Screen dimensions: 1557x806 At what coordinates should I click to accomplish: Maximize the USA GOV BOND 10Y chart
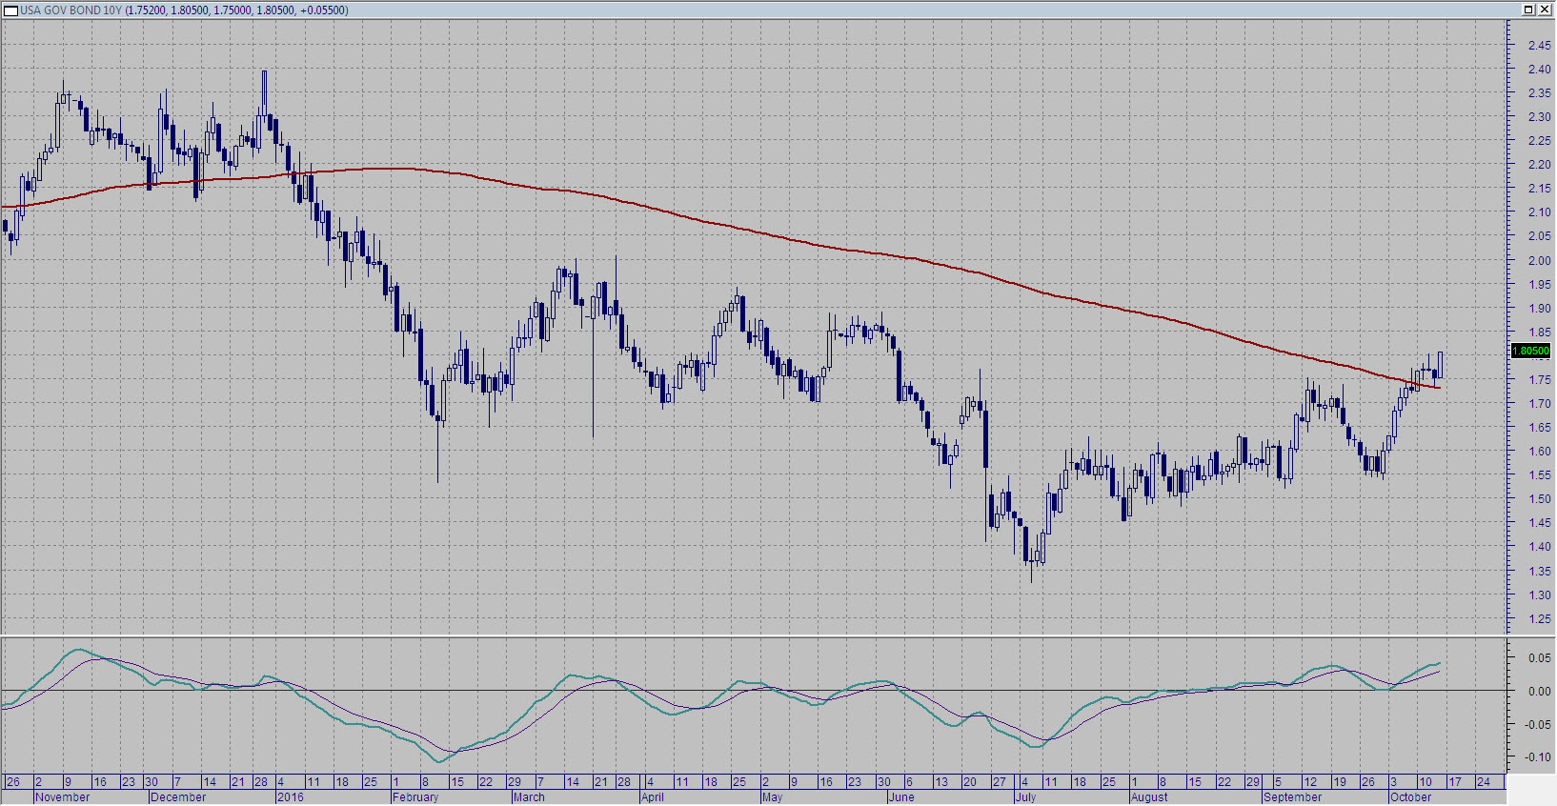coord(1528,10)
